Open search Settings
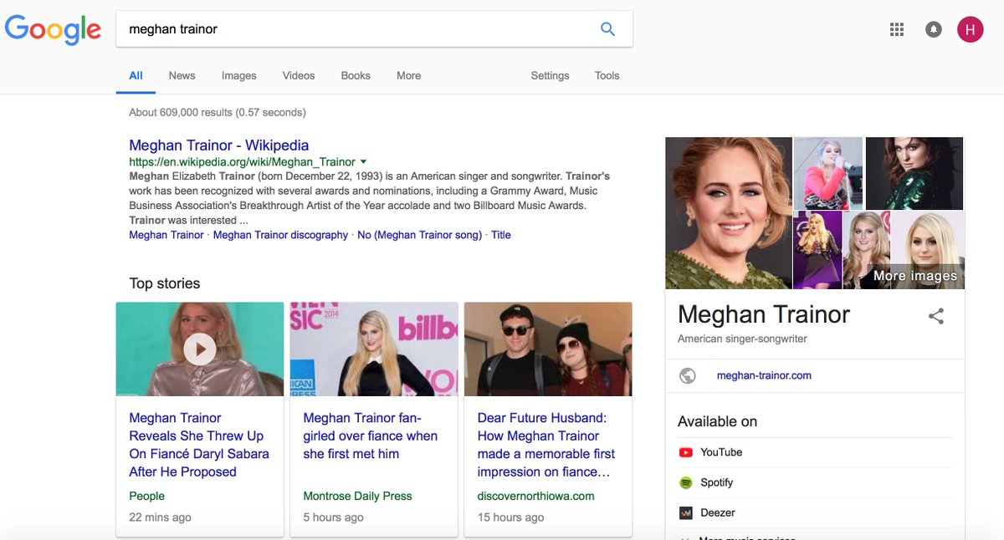The image size is (1004, 540). click(x=550, y=75)
